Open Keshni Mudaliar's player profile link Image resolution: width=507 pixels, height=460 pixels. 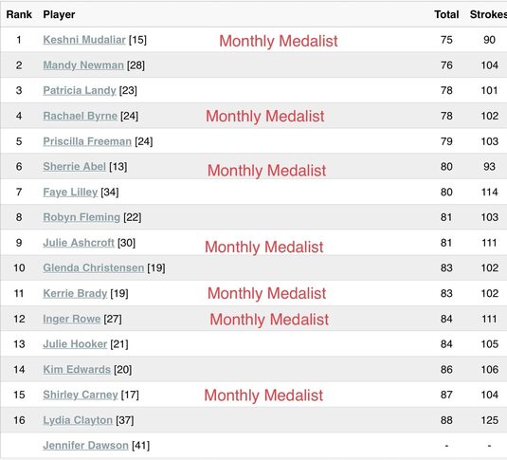coord(84,40)
